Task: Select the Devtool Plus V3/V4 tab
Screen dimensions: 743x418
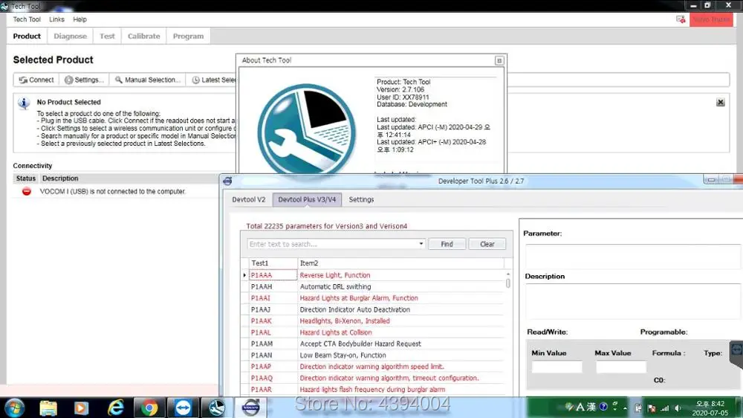Action: tap(307, 200)
